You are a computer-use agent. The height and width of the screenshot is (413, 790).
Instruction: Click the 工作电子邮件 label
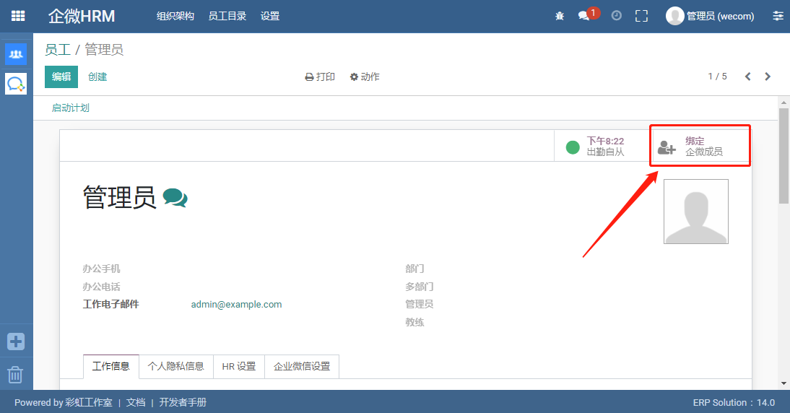(x=110, y=304)
